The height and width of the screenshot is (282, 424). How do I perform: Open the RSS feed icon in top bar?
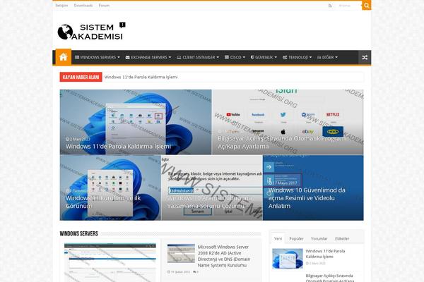coord(330,6)
